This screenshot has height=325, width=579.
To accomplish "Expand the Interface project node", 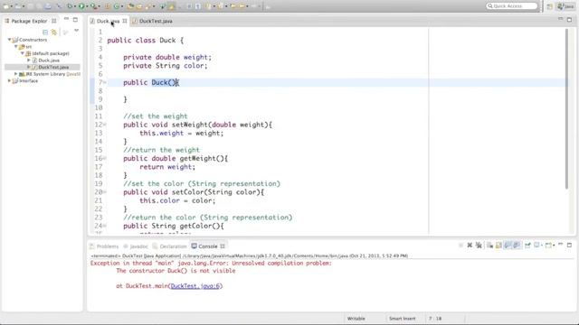I will tap(9, 80).
